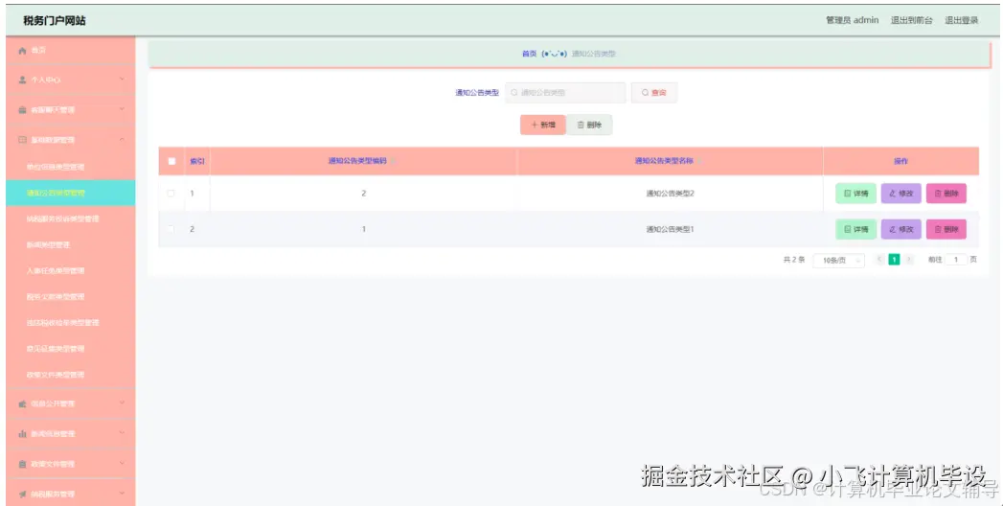Focus the 通知公告类型 search input field

pos(565,93)
